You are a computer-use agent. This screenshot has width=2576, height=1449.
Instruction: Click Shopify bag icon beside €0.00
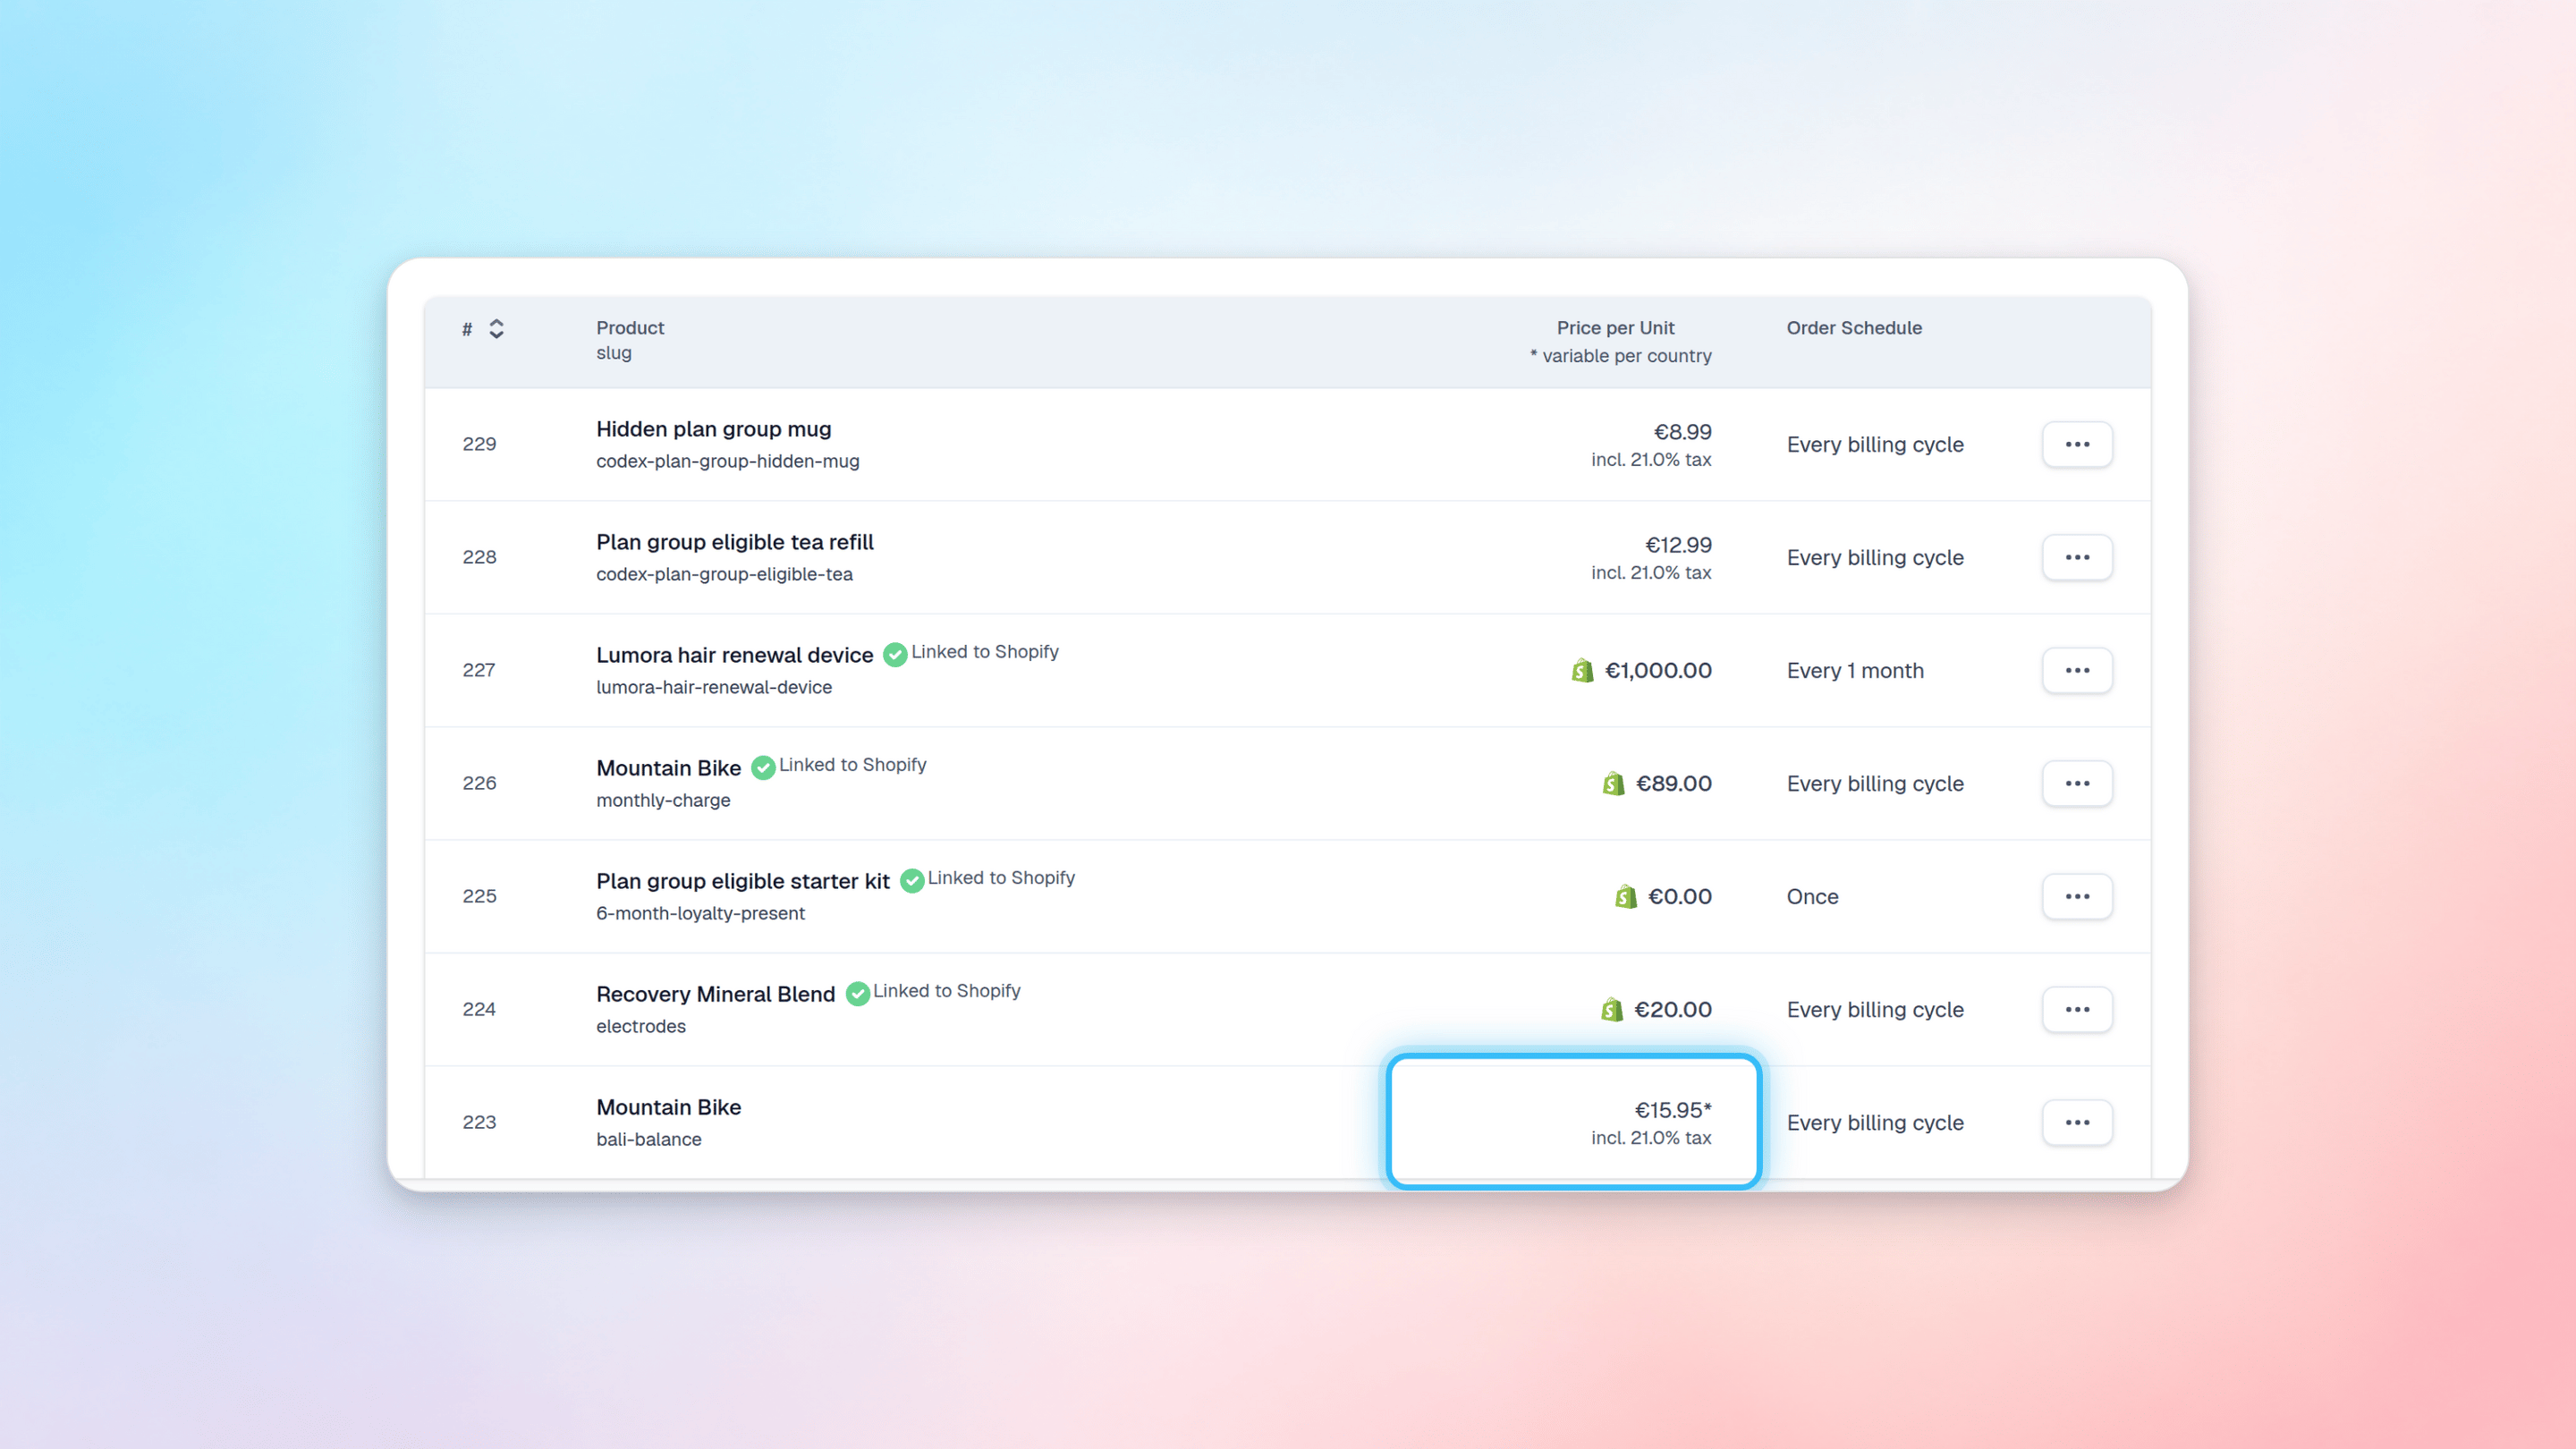pyautogui.click(x=1626, y=896)
